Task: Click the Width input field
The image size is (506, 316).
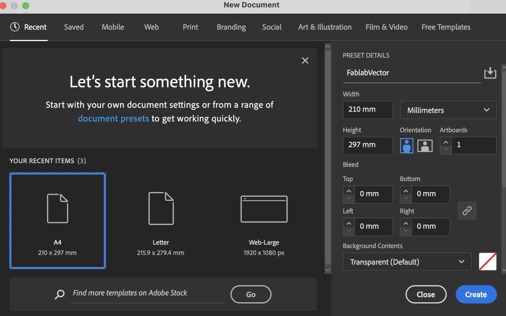Action: (367, 110)
